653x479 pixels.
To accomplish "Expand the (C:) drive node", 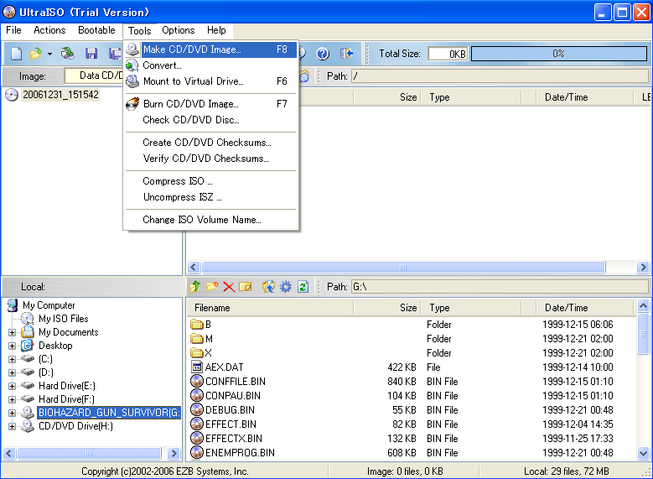I will pos(12,359).
